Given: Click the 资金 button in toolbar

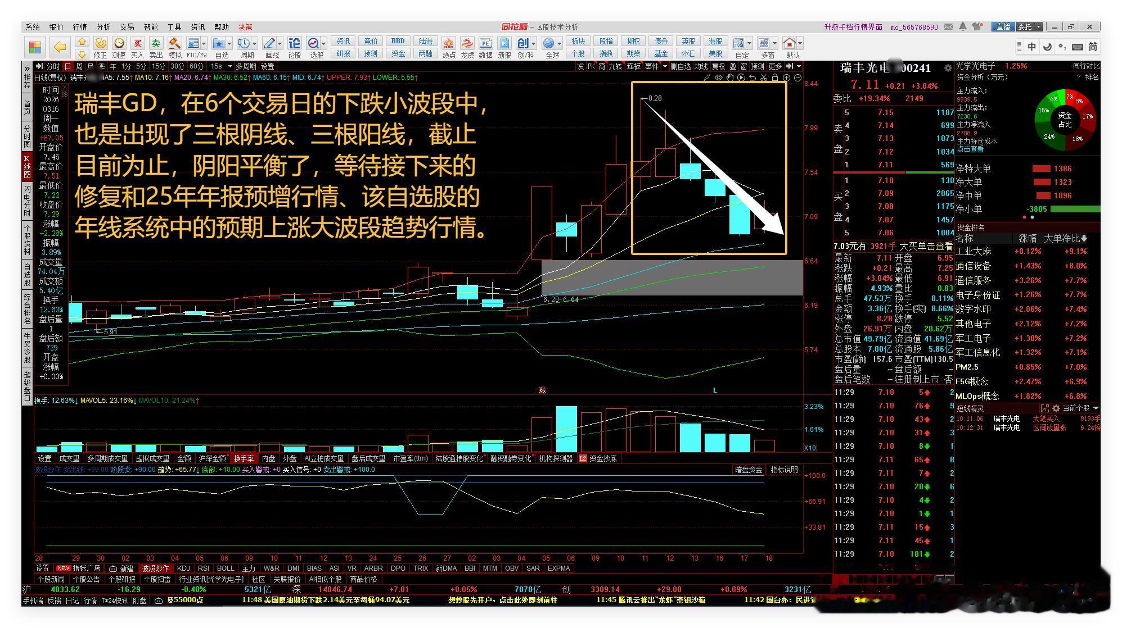Looking at the screenshot, I should (x=398, y=53).
